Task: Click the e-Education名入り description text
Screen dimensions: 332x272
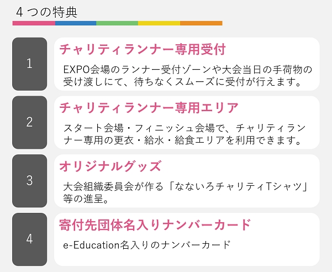Action: [x=147, y=244]
